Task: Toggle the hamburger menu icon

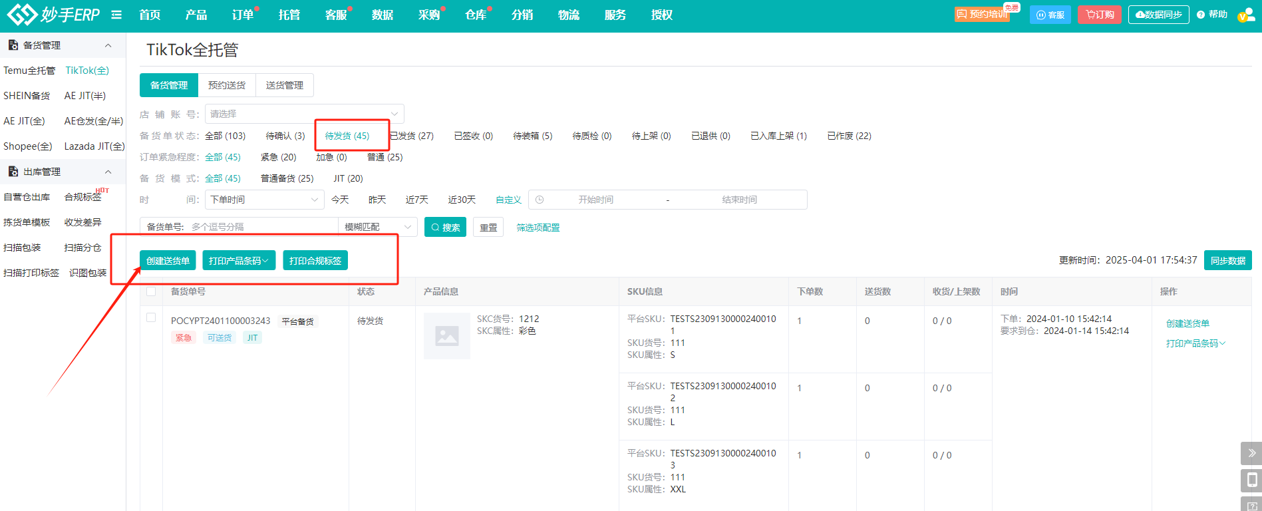Action: point(116,15)
